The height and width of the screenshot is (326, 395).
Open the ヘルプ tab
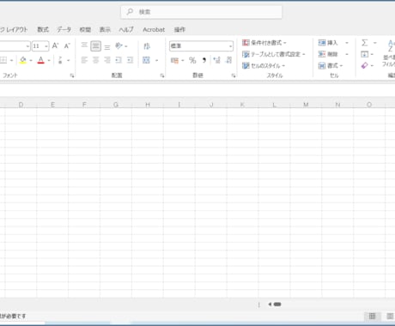[x=126, y=29]
